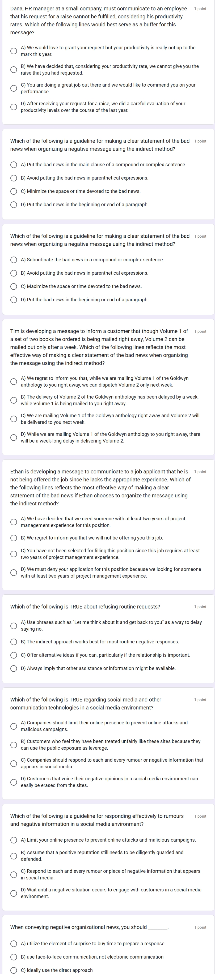
Task: Select 'use face-to-face communication' option
Action: pos(14,957)
